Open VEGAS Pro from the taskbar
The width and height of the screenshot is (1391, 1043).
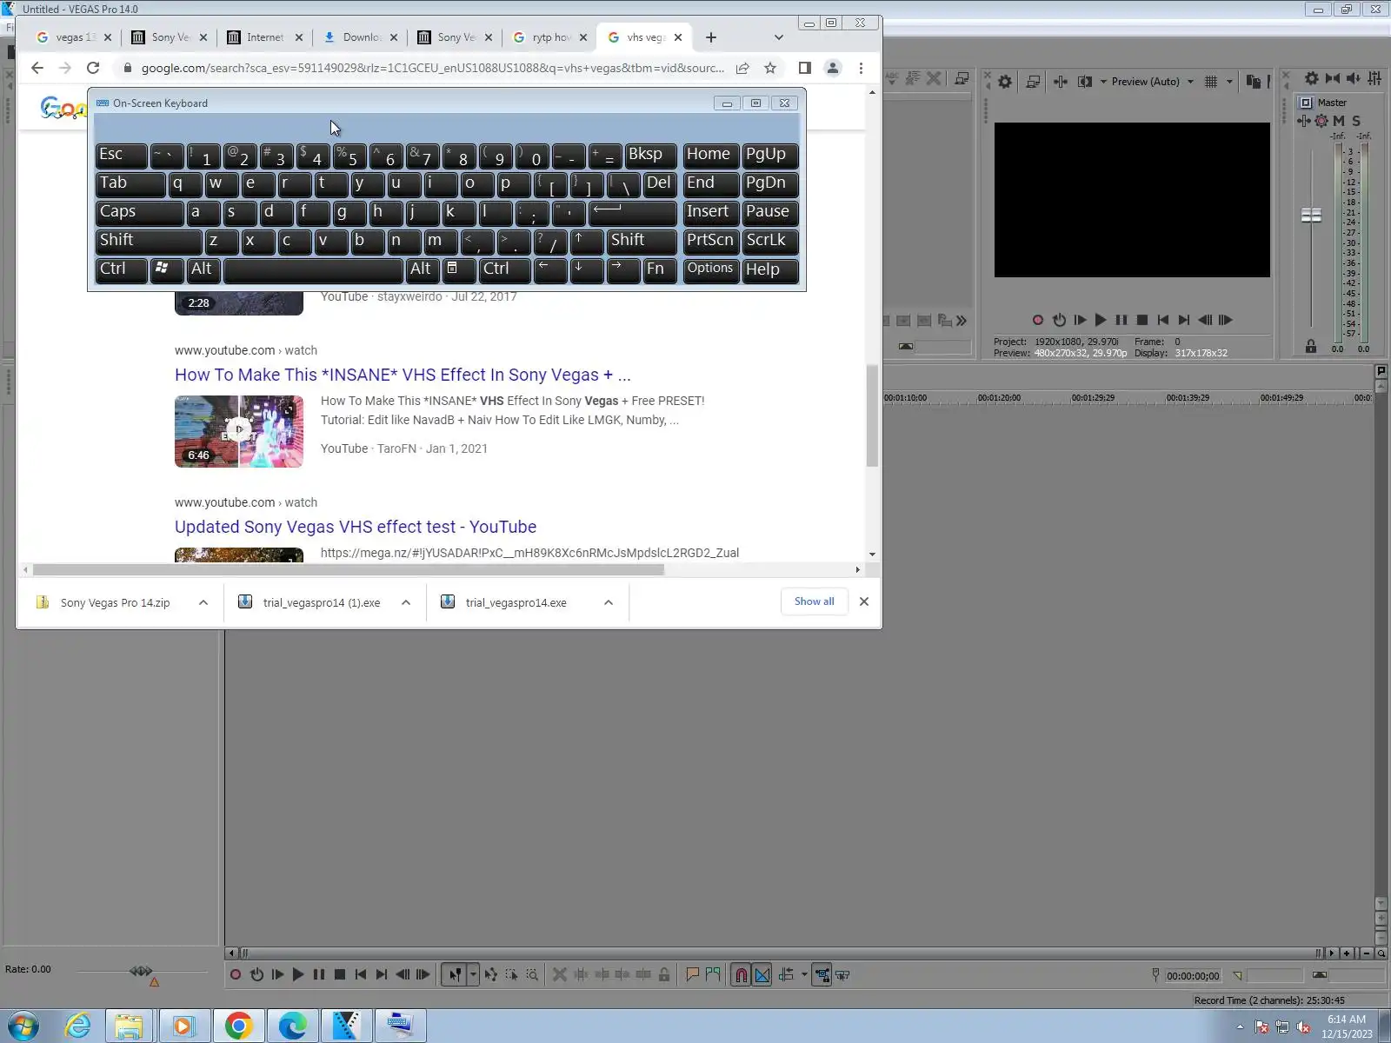tap(346, 1026)
